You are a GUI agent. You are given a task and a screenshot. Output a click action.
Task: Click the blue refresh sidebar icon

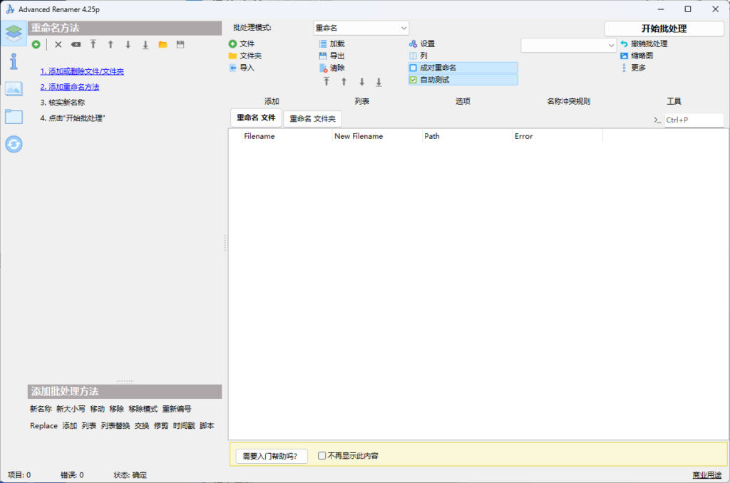point(14,144)
